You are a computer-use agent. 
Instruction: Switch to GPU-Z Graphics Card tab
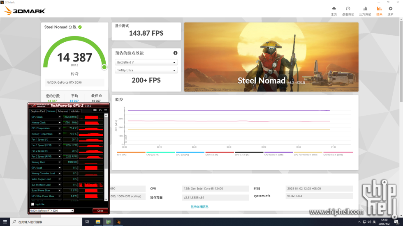[x=37, y=111]
